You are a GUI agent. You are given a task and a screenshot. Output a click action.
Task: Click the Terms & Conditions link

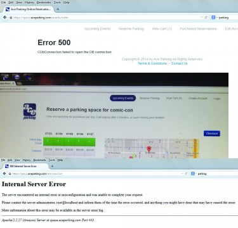tap(152, 63)
